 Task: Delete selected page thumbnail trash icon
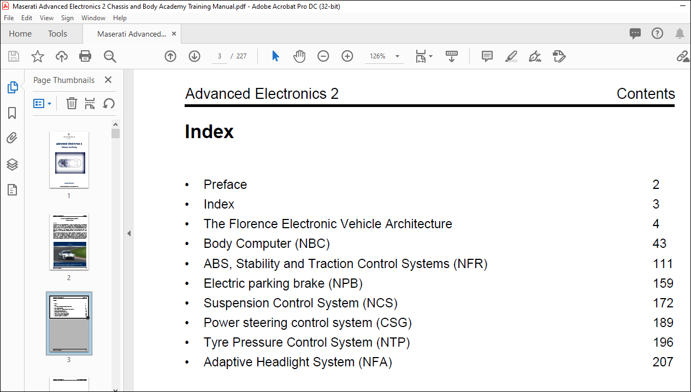[x=72, y=103]
